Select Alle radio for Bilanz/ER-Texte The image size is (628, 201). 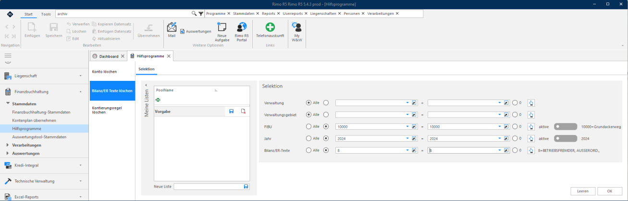pyautogui.click(x=308, y=150)
